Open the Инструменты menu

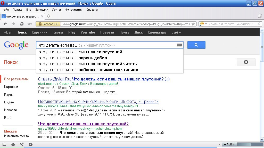[x=73, y=10]
